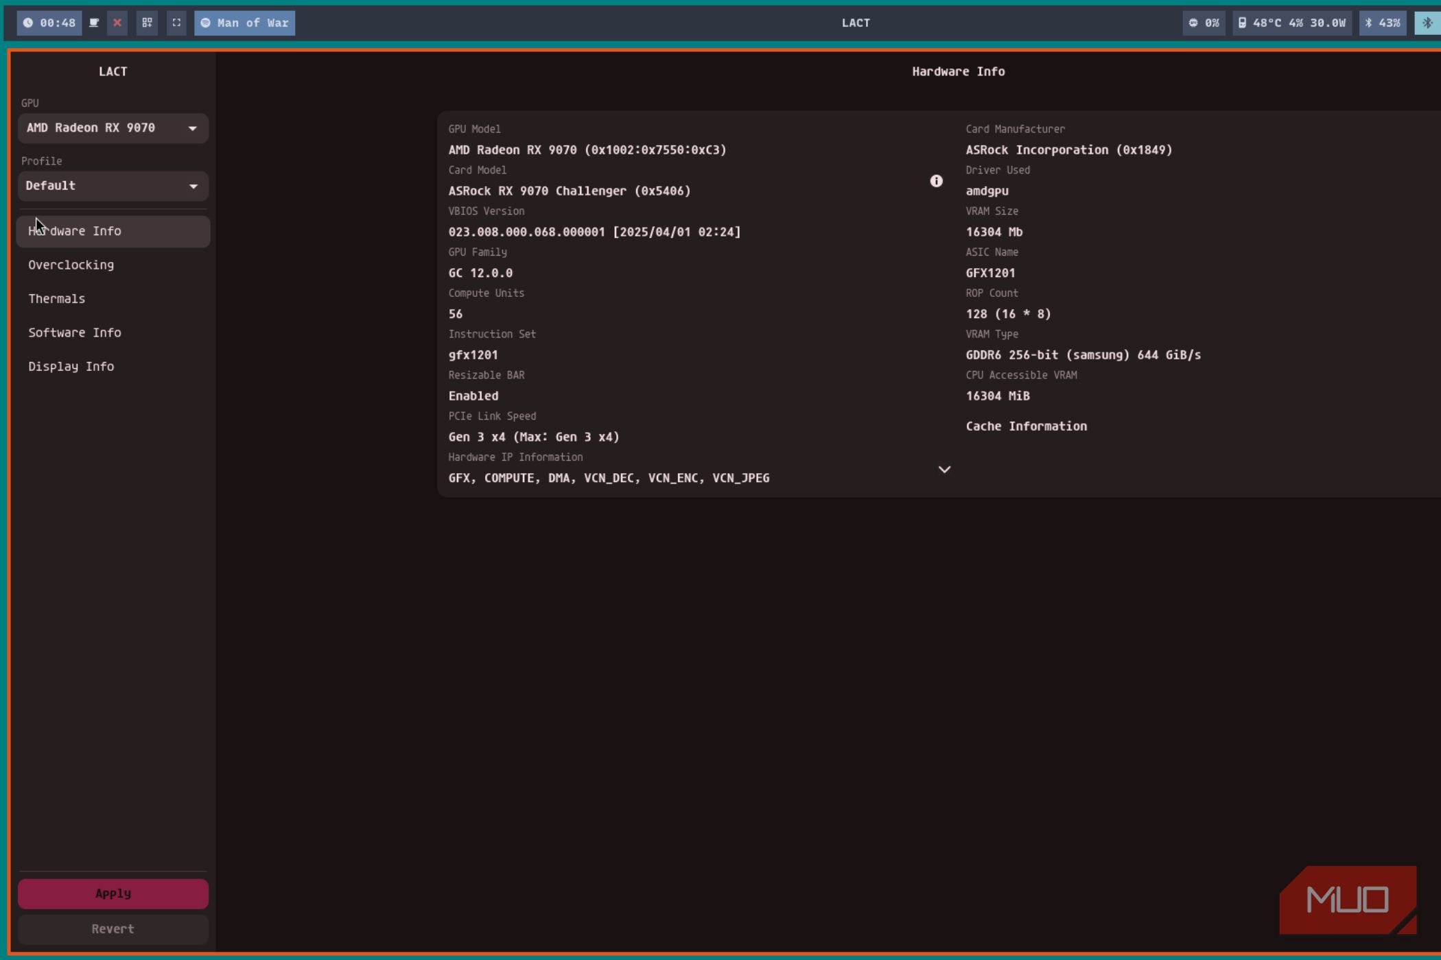Click the GPU Family value 'GC 12.0.0'

[480, 273]
